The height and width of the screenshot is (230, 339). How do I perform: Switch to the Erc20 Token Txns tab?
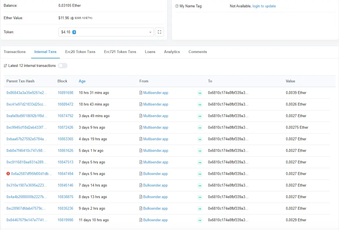coord(80,52)
